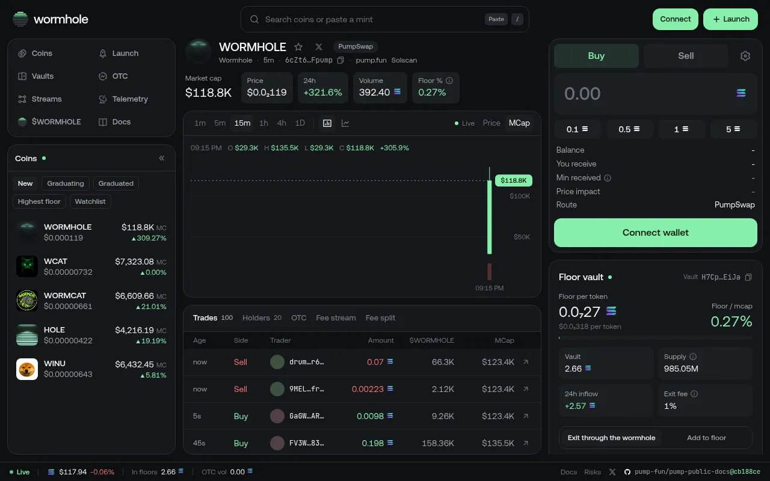Click the wormhole logo in header
Image resolution: width=770 pixels, height=481 pixels.
click(51, 19)
